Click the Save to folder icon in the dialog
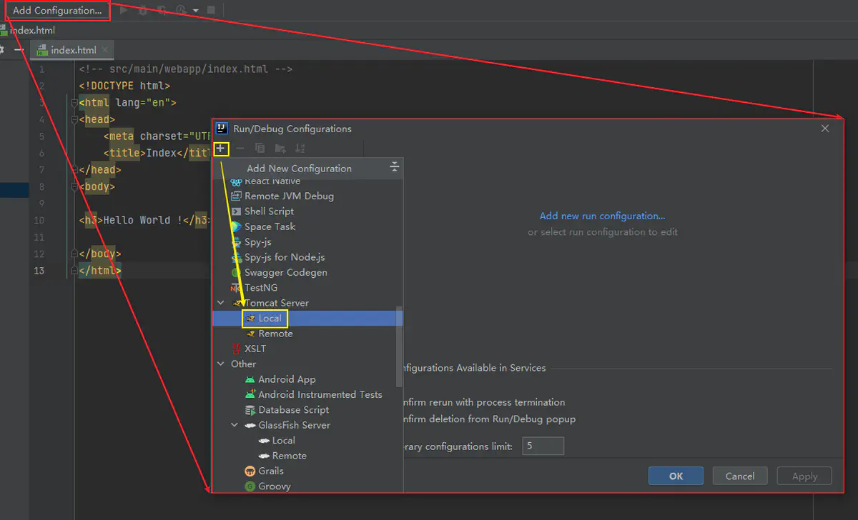Image resolution: width=858 pixels, height=520 pixels. tap(280, 149)
